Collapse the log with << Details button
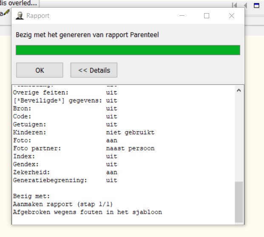Image resolution: width=264 pixels, height=237 pixels. (x=94, y=70)
